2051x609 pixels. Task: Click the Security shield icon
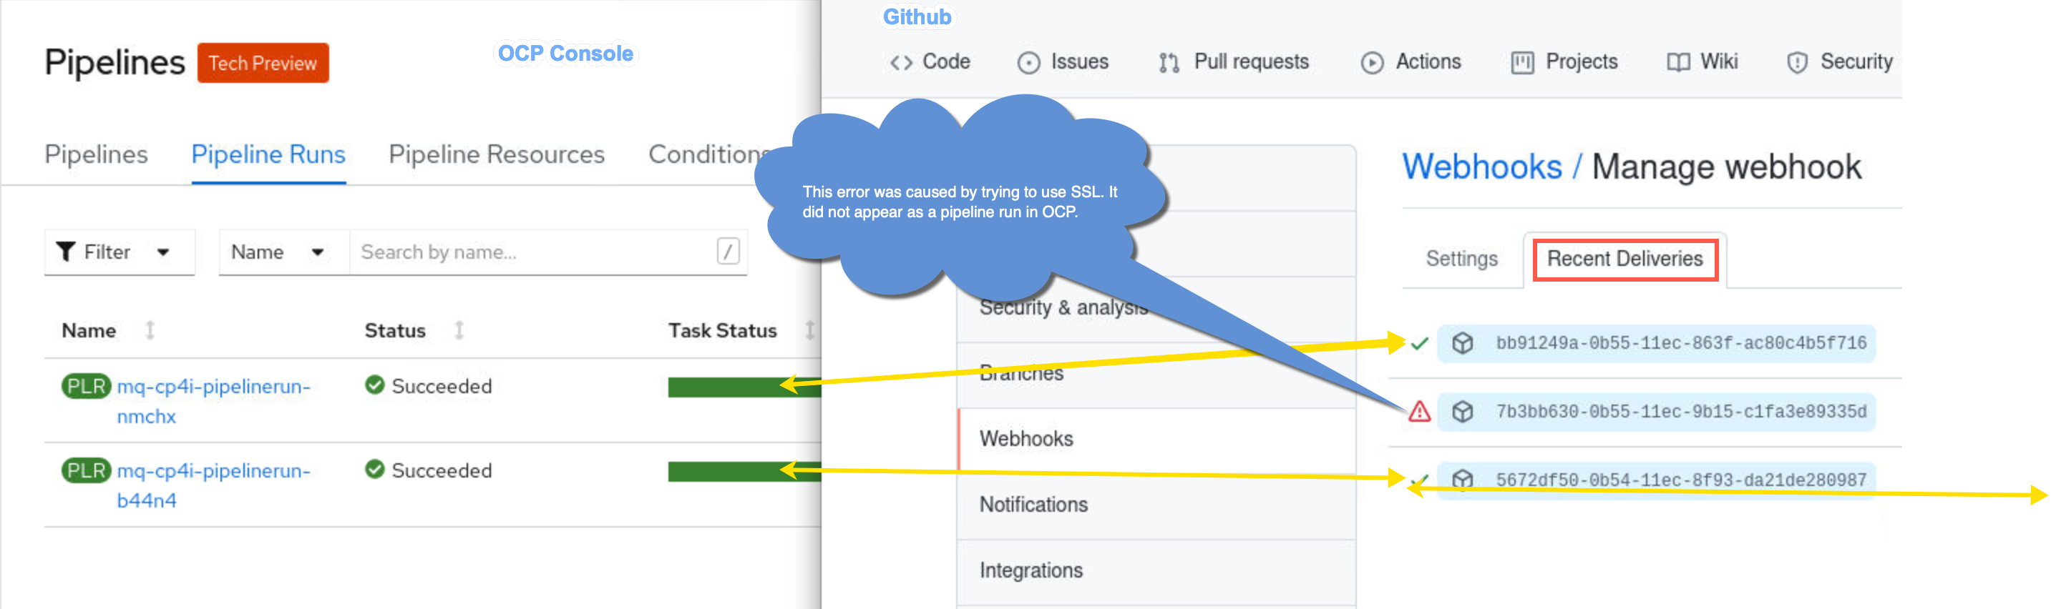coord(1796,63)
